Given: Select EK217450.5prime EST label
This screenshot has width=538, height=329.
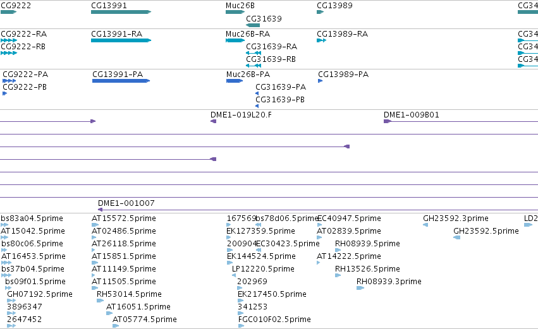Looking at the screenshot, I should point(272,294).
